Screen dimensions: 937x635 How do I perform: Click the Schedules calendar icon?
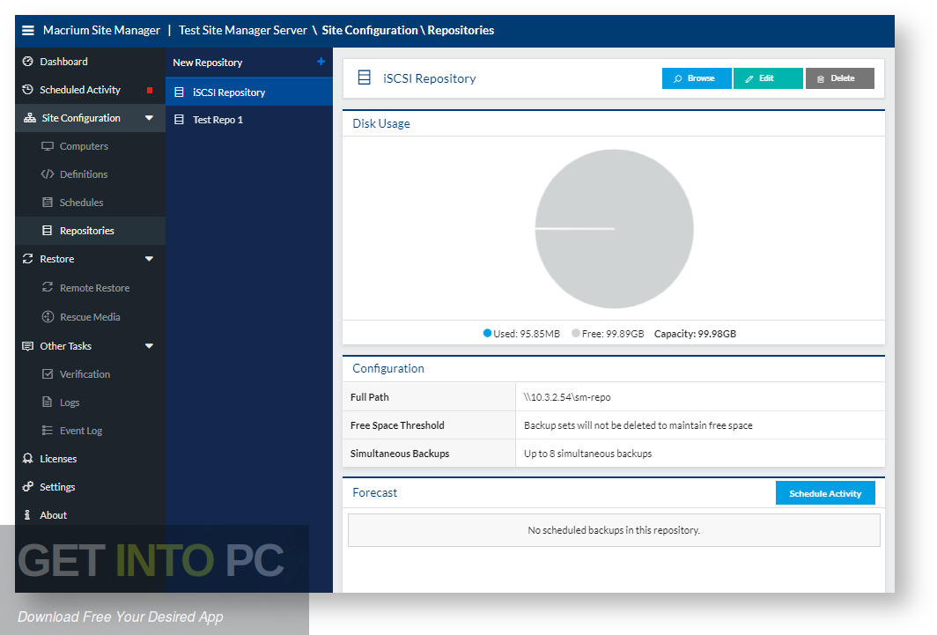[48, 203]
